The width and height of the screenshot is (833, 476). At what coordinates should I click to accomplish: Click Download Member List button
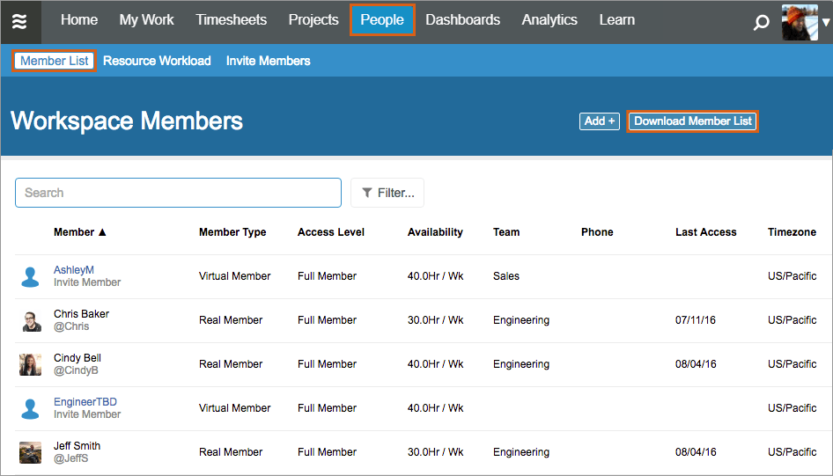693,121
